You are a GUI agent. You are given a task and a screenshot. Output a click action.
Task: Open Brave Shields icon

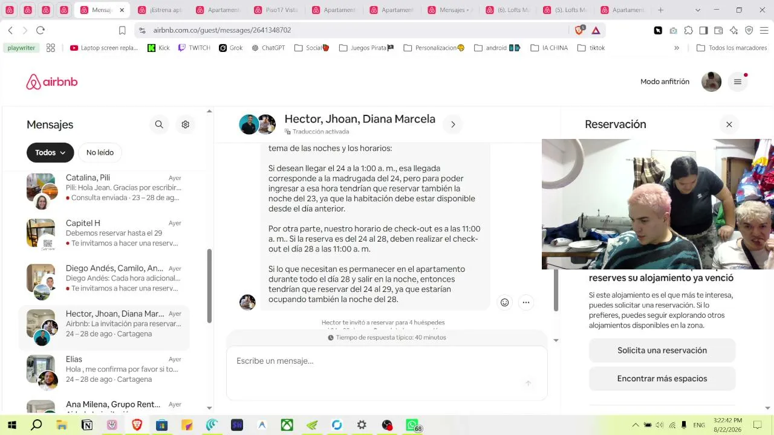(580, 30)
